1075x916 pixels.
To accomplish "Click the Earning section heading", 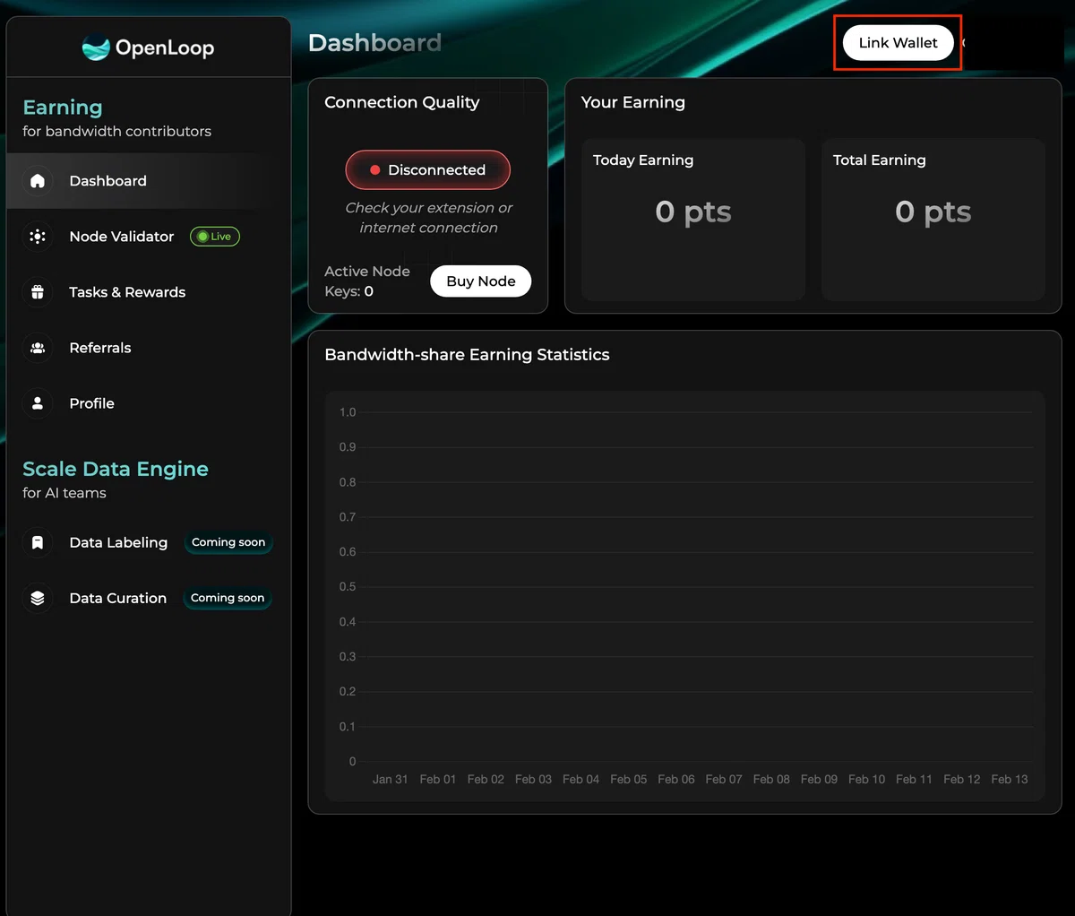I will [x=63, y=108].
